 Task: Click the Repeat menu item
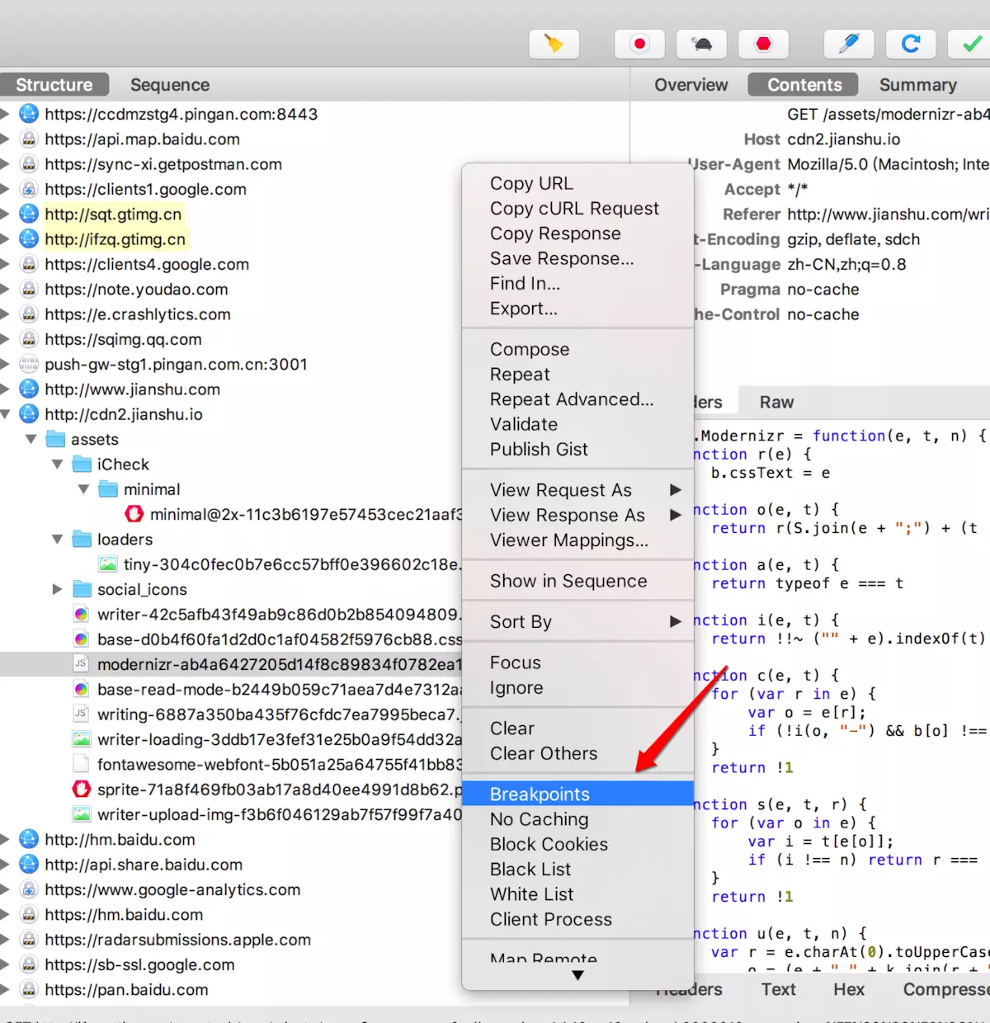(x=577, y=375)
